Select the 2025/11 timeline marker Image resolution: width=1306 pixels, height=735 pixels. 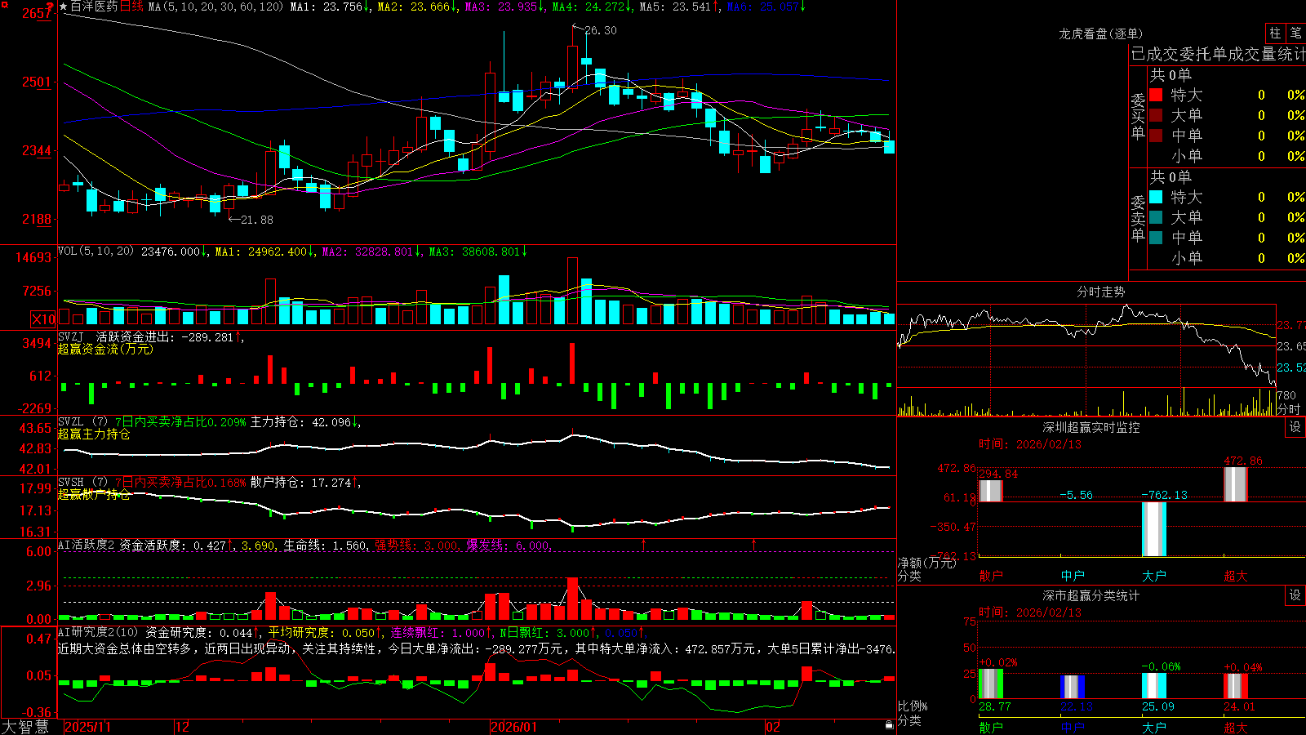(x=87, y=727)
